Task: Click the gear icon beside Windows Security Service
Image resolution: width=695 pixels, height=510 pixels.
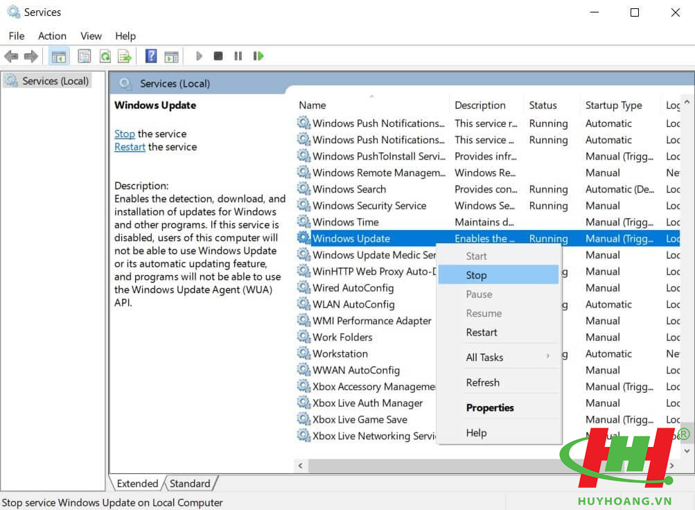Action: click(x=303, y=205)
